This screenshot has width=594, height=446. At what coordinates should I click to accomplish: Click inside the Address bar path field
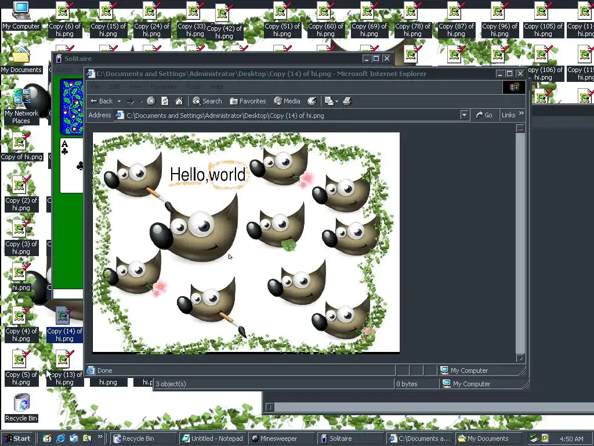[287, 116]
